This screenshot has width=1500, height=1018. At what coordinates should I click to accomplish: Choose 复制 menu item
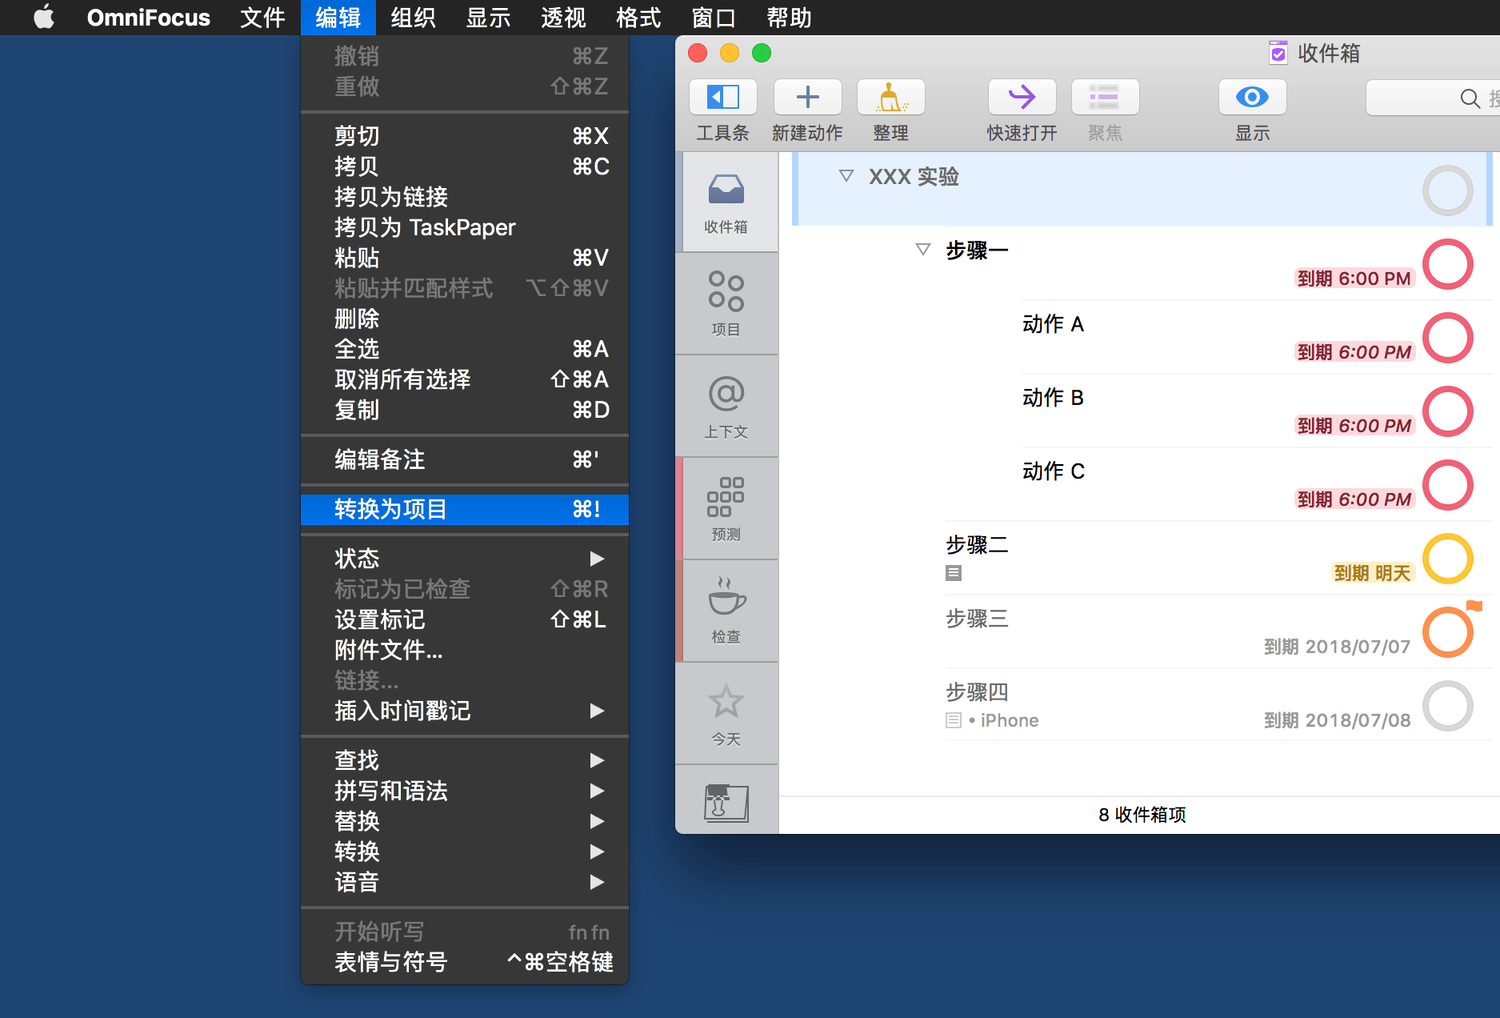point(465,410)
